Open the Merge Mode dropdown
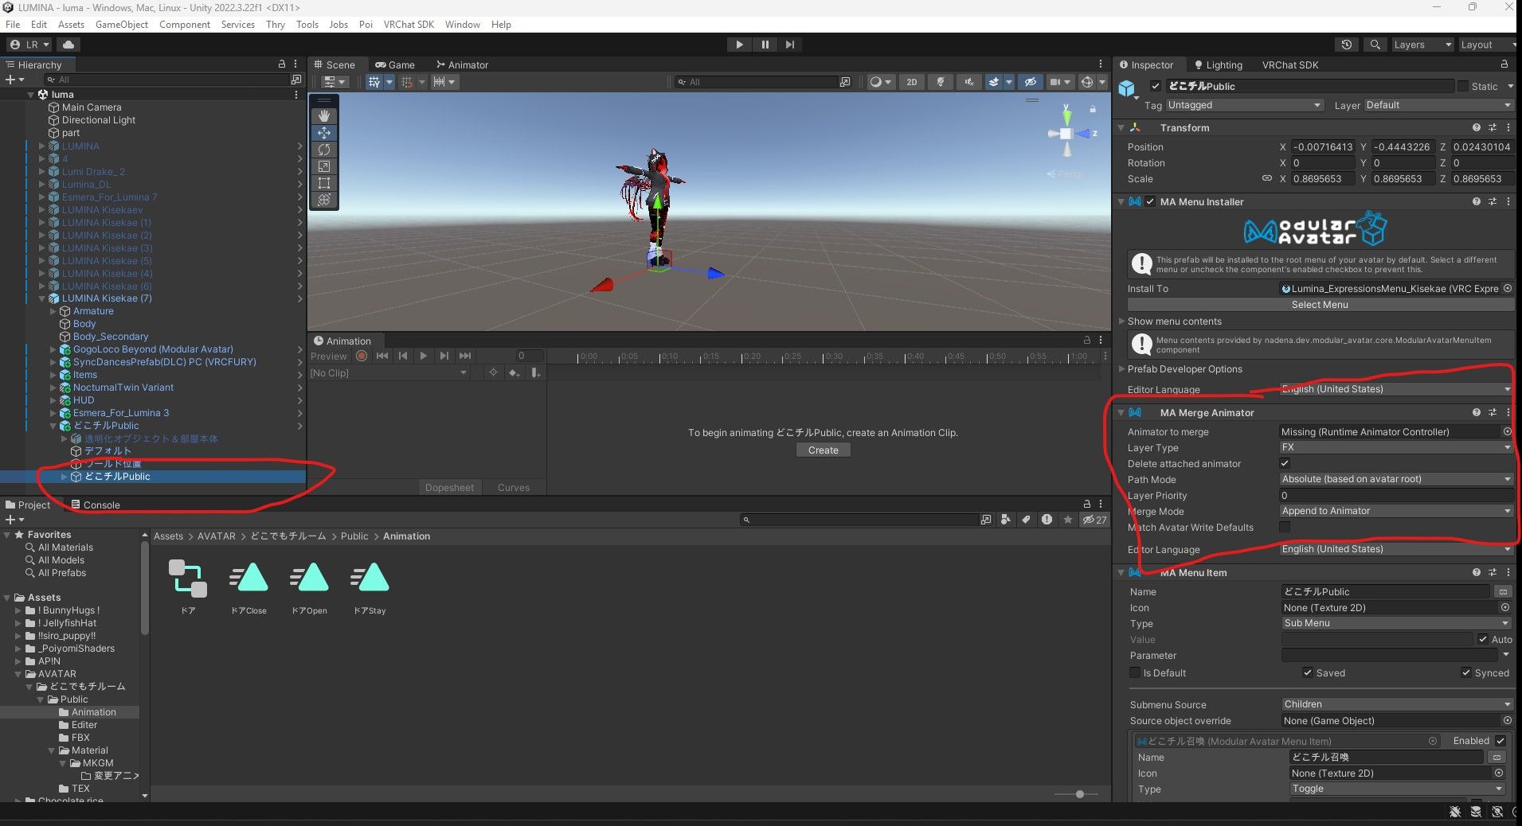This screenshot has height=826, width=1522. [1395, 511]
